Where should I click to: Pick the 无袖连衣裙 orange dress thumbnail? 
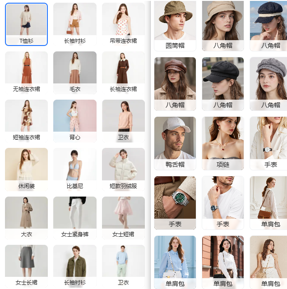[26, 72]
